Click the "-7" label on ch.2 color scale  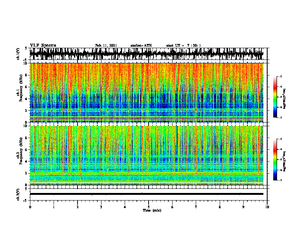pos(280,180)
